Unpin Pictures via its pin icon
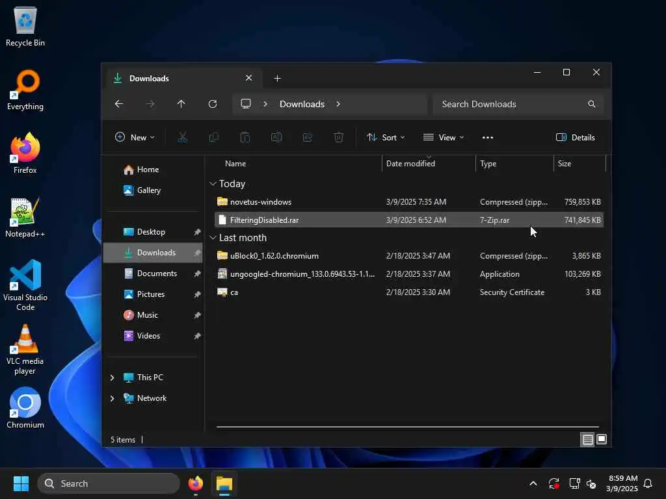This screenshot has width=666, height=499. [x=197, y=294]
